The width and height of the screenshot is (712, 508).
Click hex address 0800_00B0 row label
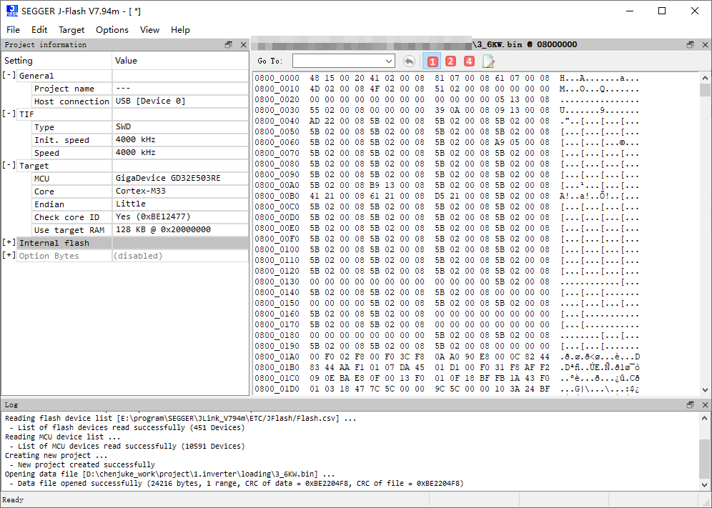[x=277, y=196]
